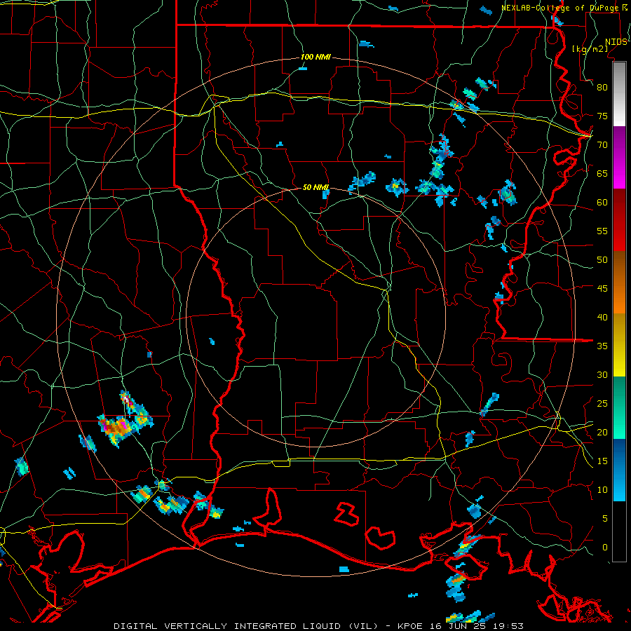The width and height of the screenshot is (631, 631).
Task: Click the "5" value on the color scale
Action: [x=605, y=519]
